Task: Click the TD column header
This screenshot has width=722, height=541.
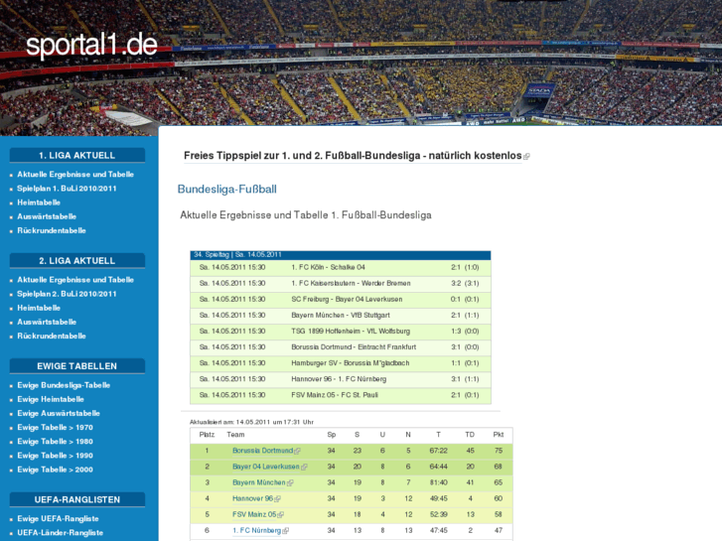Action: pos(470,435)
